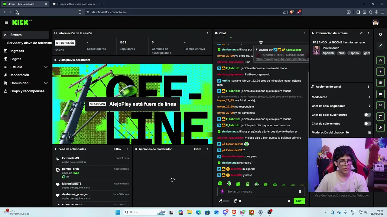The width and height of the screenshot is (387, 217).
Task: Open the info icon in the right sidebar
Action: coord(380,34)
